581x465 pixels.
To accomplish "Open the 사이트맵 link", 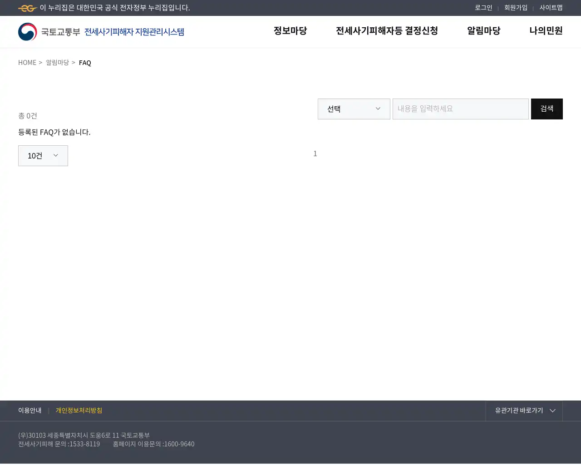I will [x=551, y=8].
